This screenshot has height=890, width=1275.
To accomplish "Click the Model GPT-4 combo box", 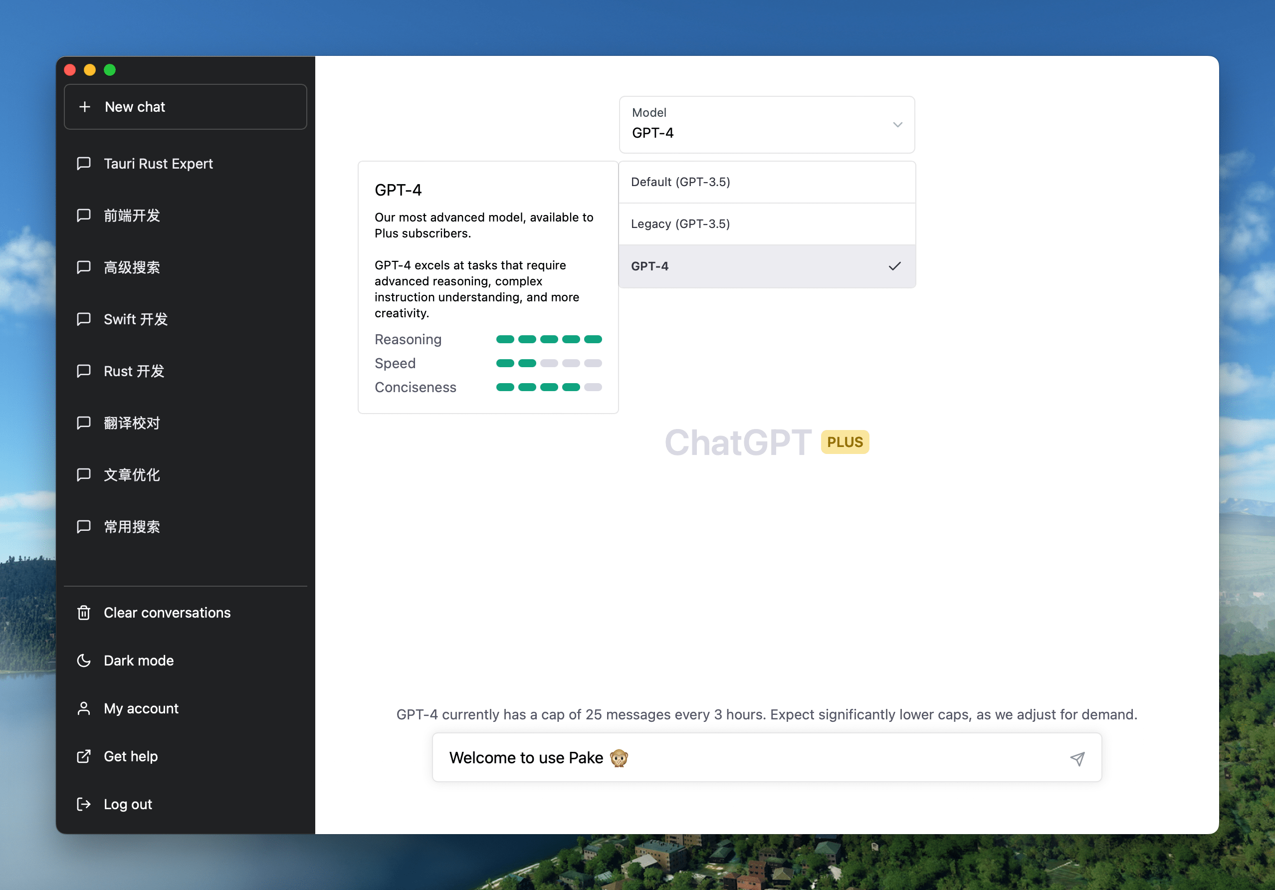I will pyautogui.click(x=766, y=124).
